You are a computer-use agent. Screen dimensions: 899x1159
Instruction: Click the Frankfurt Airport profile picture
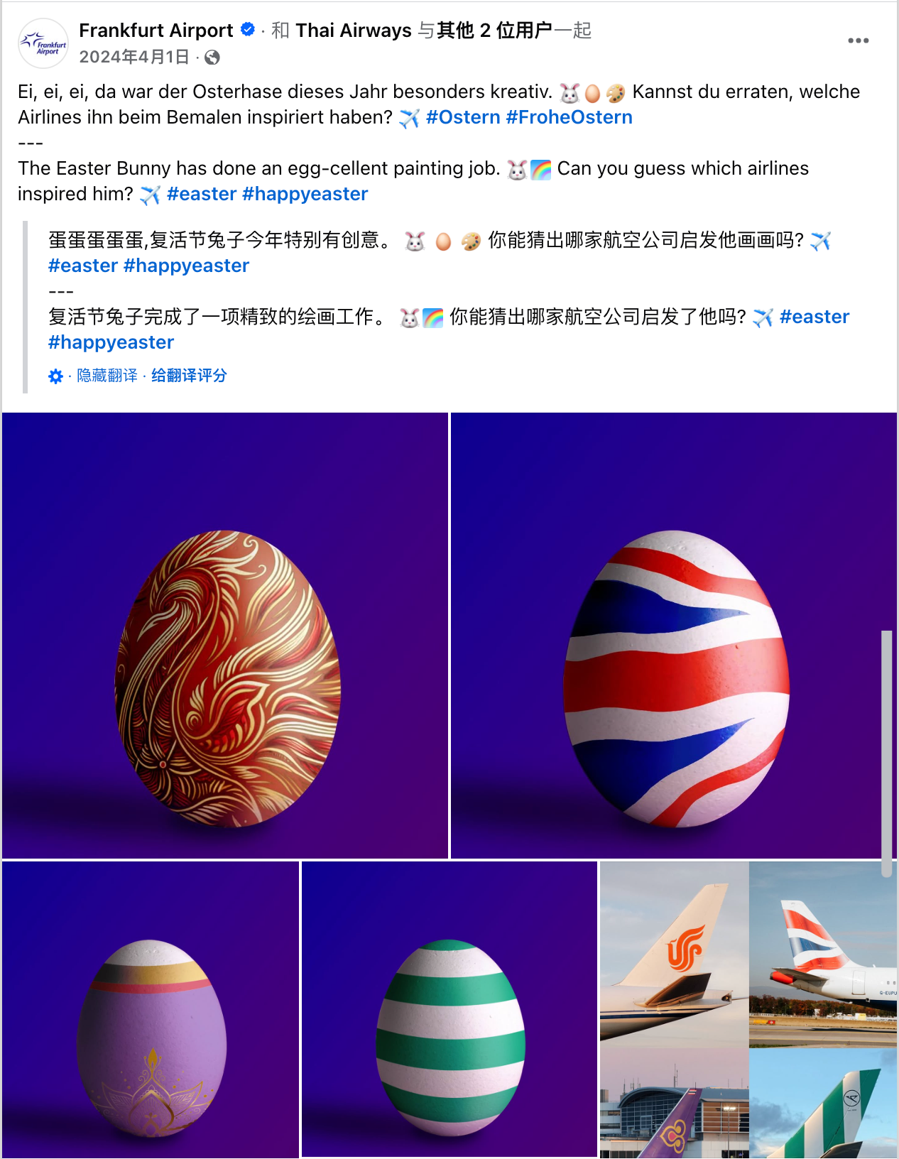pyautogui.click(x=43, y=43)
